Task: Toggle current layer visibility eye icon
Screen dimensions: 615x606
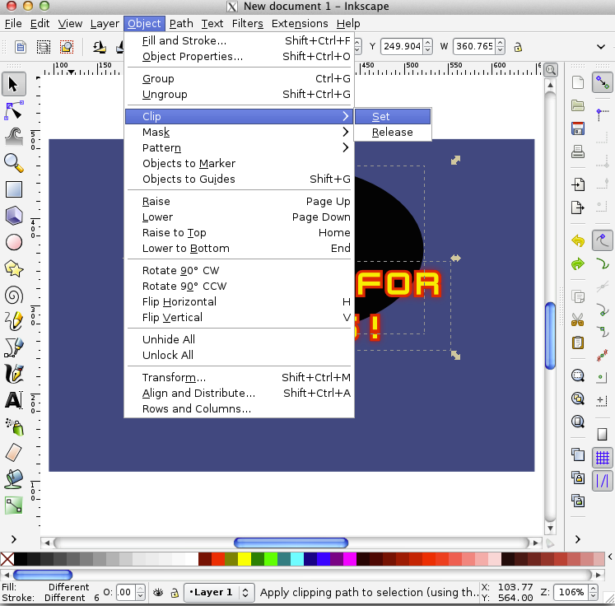Action: [158, 592]
